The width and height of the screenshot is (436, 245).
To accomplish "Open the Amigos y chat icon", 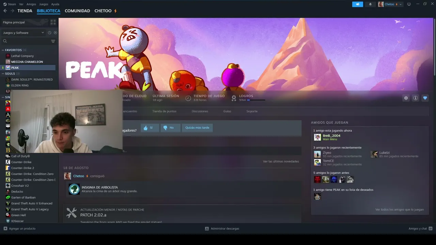I will tap(431, 229).
